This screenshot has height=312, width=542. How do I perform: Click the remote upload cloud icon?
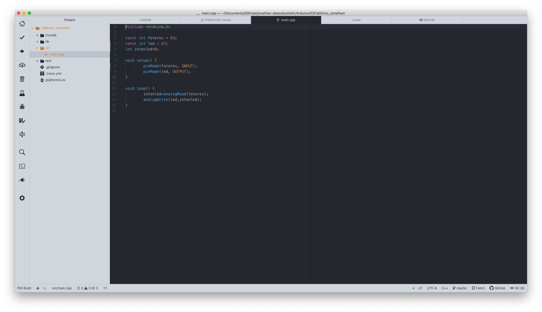(22, 65)
